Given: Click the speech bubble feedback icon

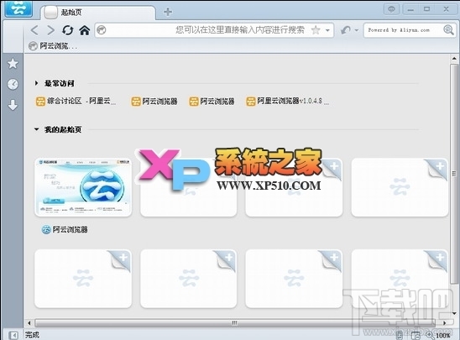Looking at the screenshot, I should point(391,9).
